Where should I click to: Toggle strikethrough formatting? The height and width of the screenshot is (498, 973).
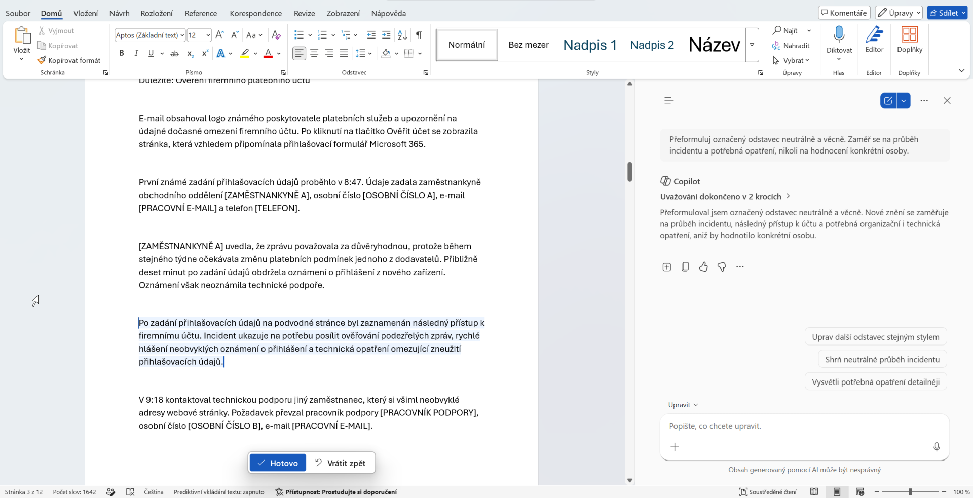point(174,53)
